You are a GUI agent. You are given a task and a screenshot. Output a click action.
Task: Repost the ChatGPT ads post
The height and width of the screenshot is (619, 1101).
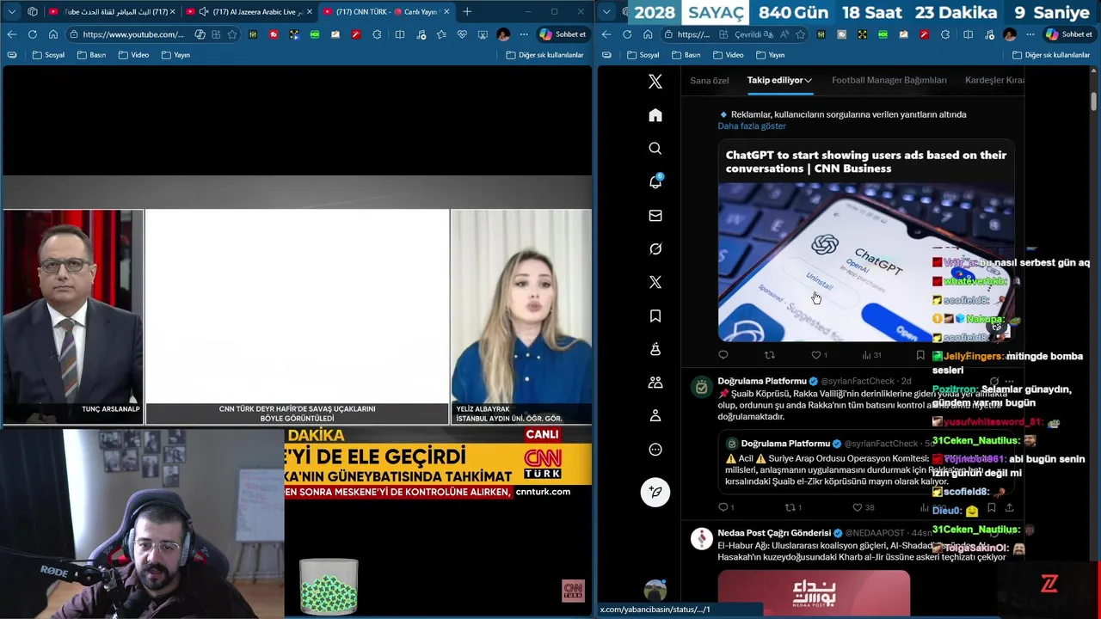point(770,355)
